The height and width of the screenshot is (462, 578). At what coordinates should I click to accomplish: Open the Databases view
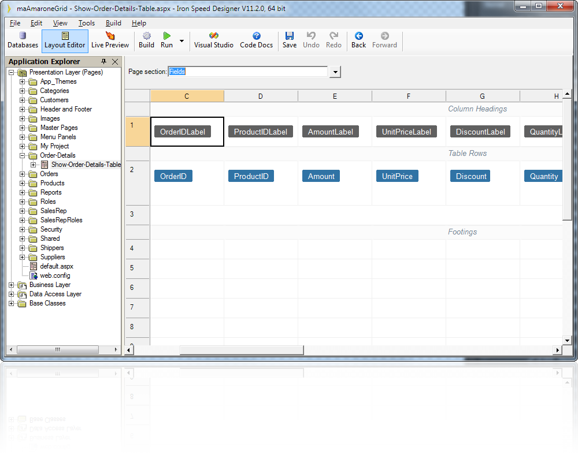point(23,40)
